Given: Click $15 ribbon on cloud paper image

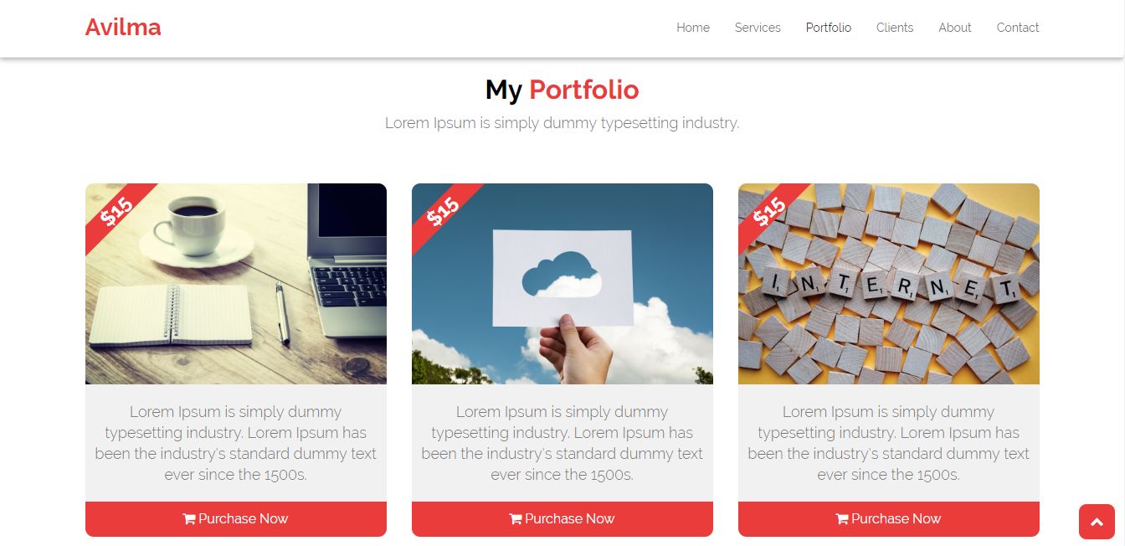Looking at the screenshot, I should pos(444,212).
